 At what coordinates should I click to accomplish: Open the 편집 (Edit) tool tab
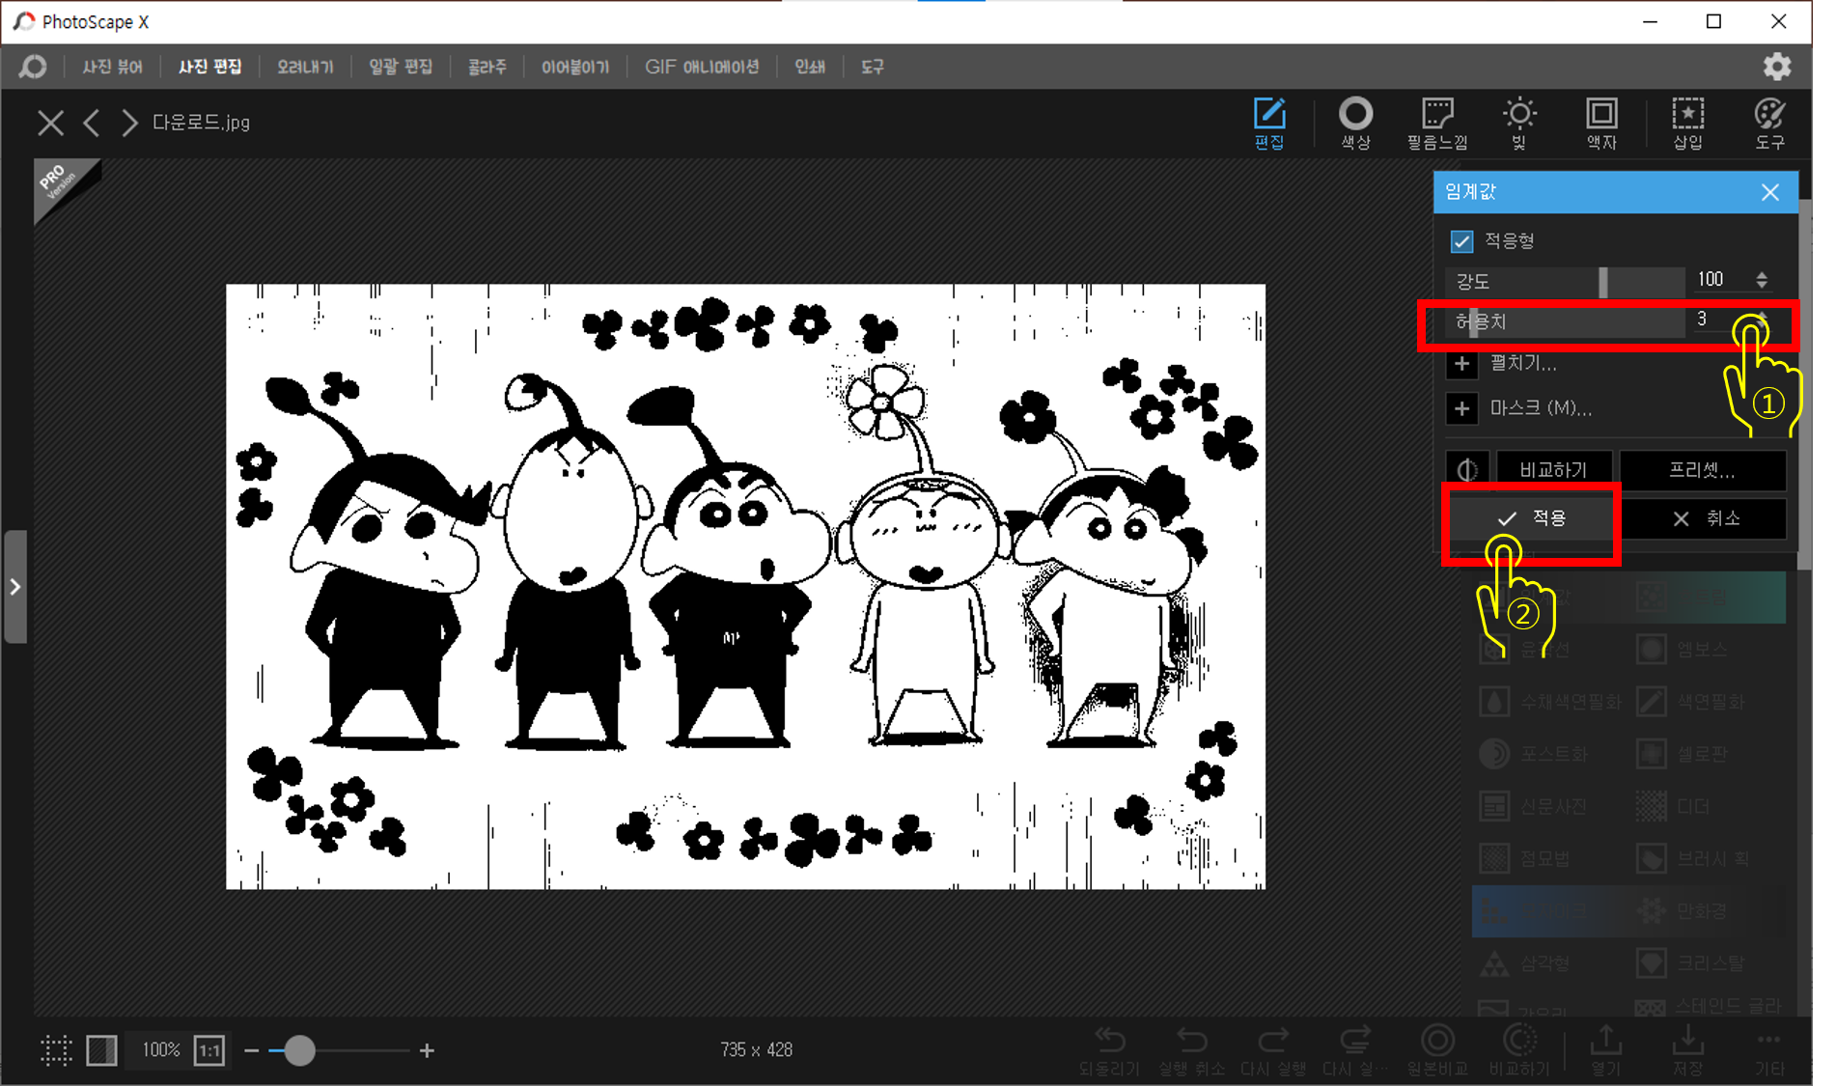coord(1268,124)
